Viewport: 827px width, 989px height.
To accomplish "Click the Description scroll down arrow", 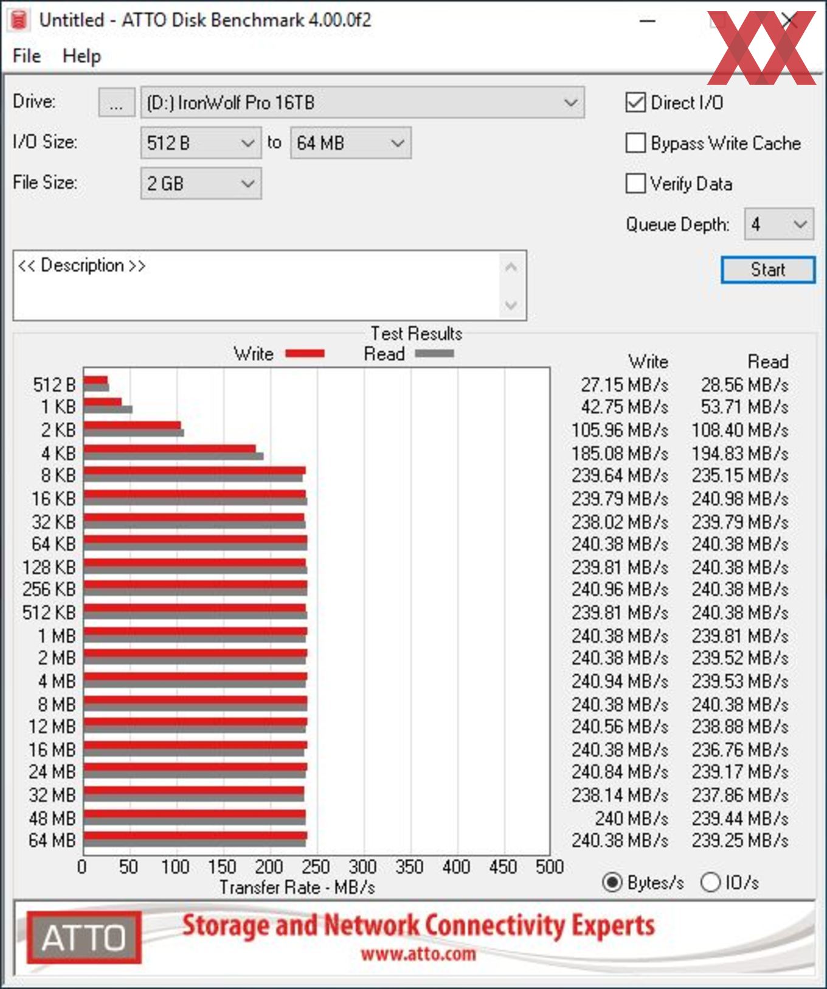I will [511, 305].
